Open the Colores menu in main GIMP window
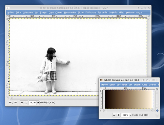 [59, 12]
